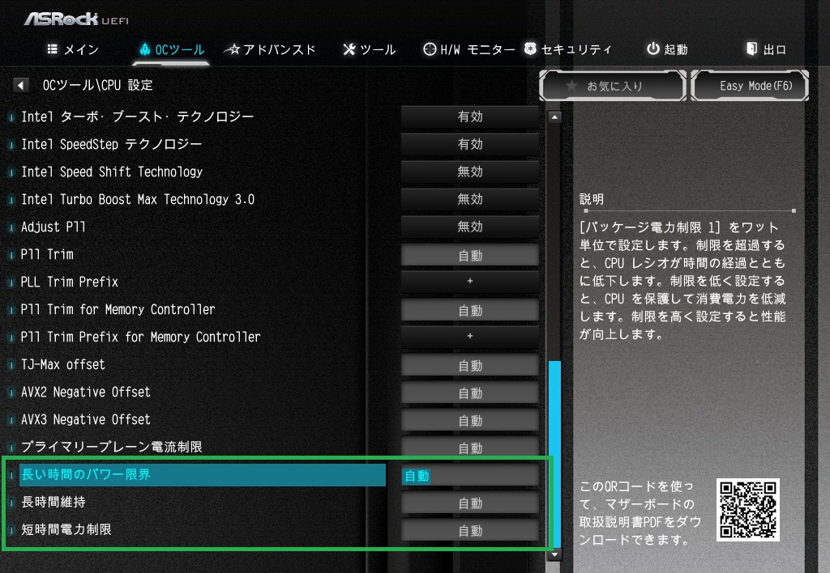Click the rocket icon of OCツール tab
Image resolution: width=830 pixels, height=573 pixels.
144,49
